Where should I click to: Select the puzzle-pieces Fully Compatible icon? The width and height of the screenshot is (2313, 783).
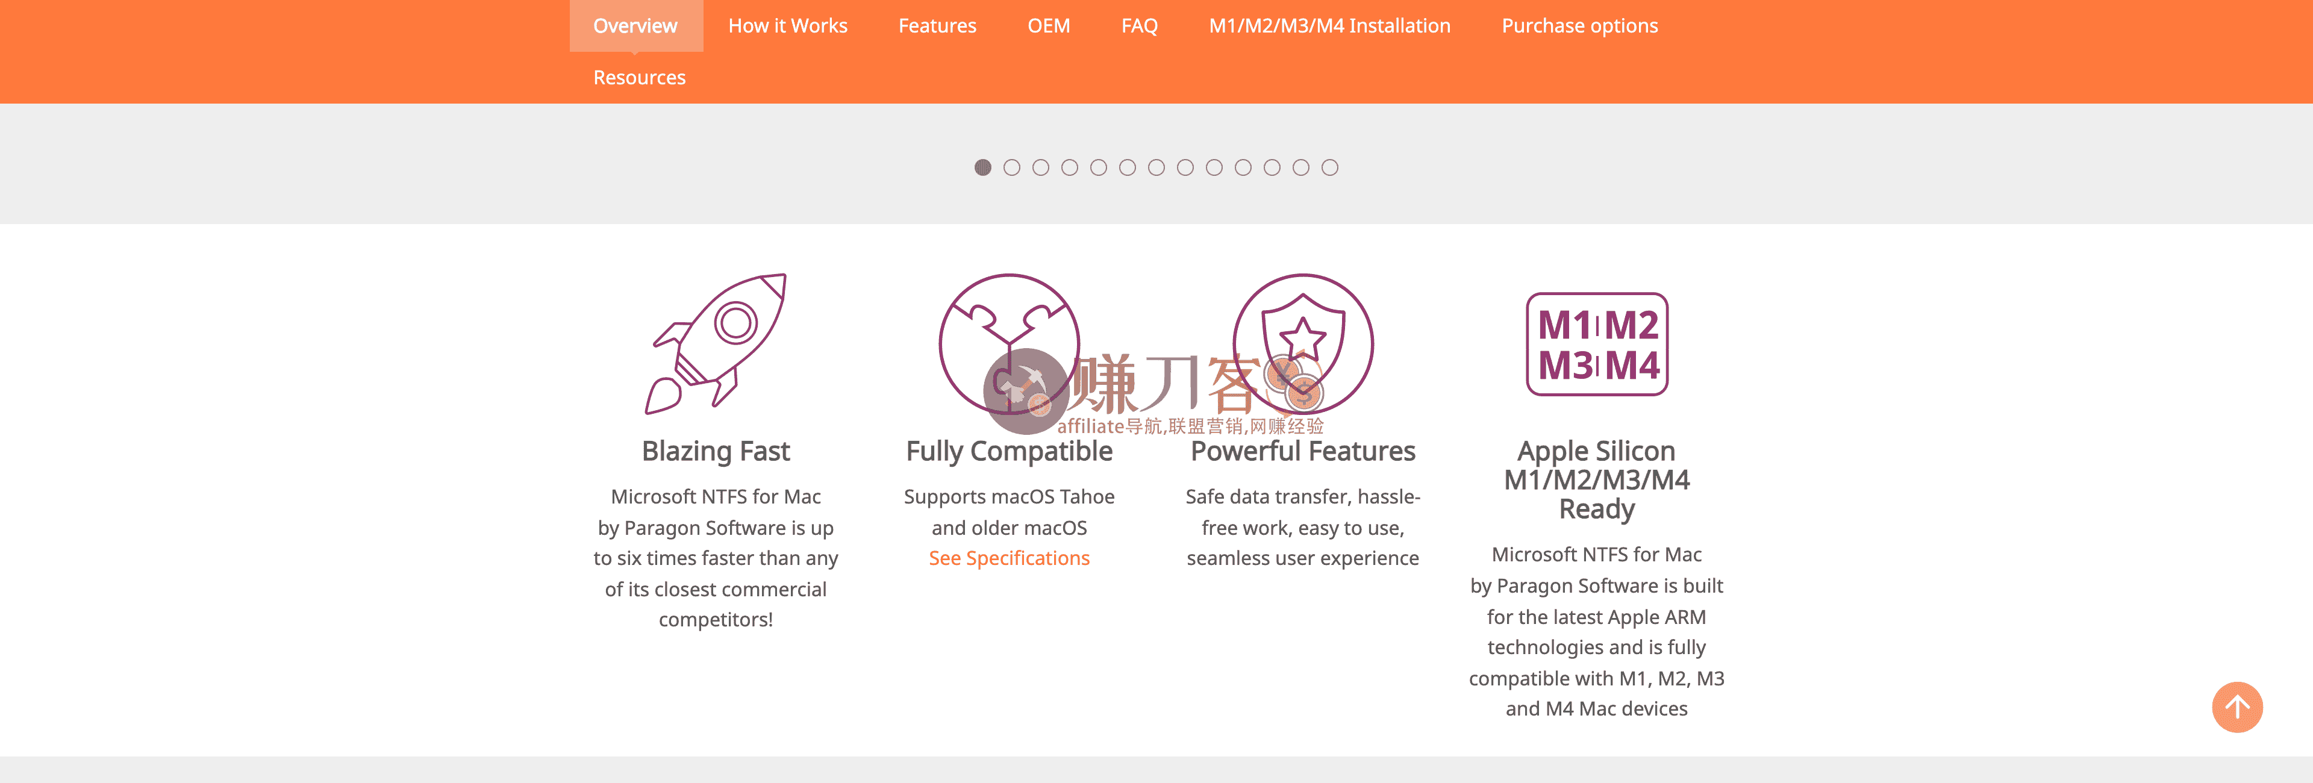1010,346
